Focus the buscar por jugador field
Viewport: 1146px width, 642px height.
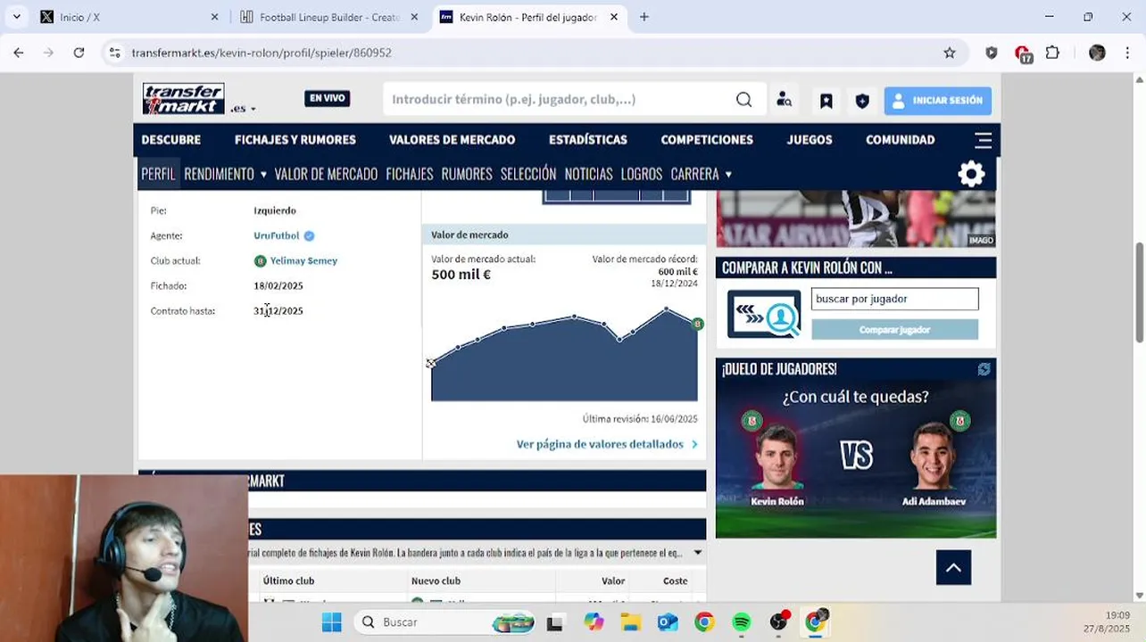coord(894,299)
